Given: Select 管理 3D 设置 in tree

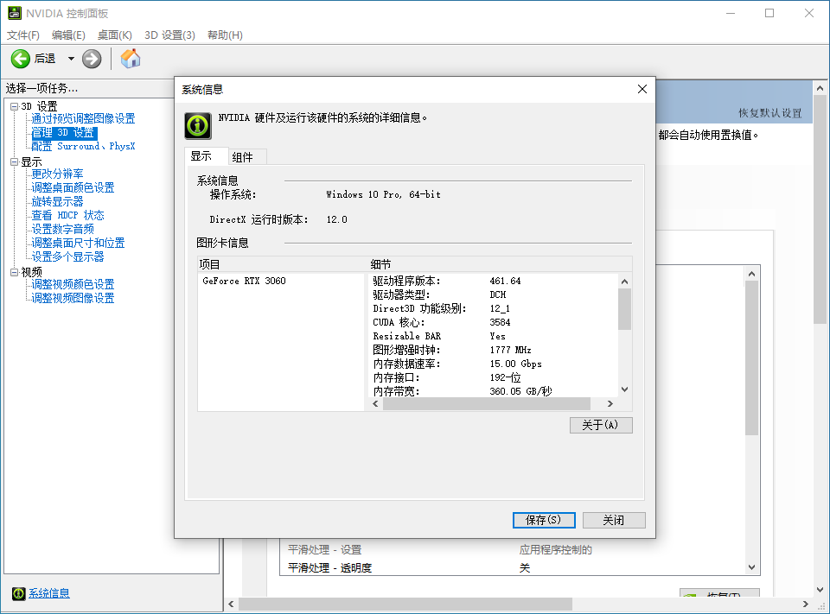Looking at the screenshot, I should [63, 132].
